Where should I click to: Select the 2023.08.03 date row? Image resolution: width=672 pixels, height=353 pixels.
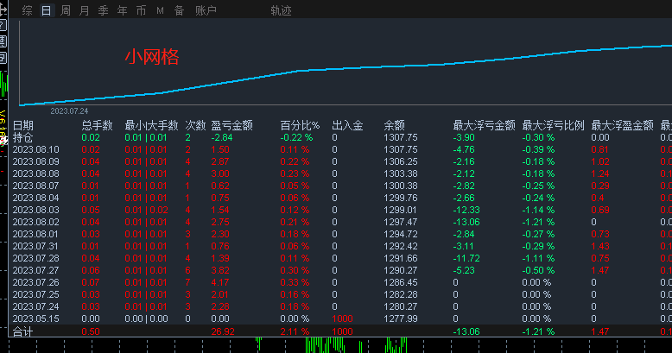point(339,210)
